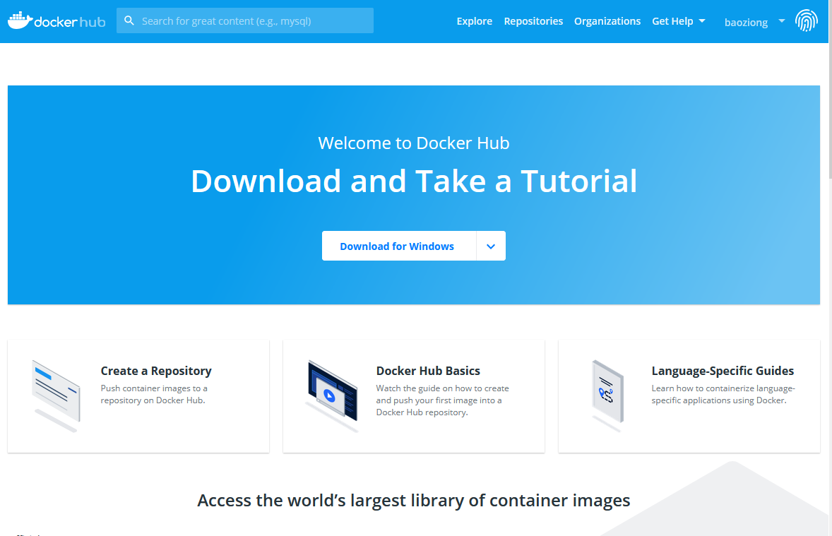Open the Explore page
The height and width of the screenshot is (536, 832).
tap(475, 21)
